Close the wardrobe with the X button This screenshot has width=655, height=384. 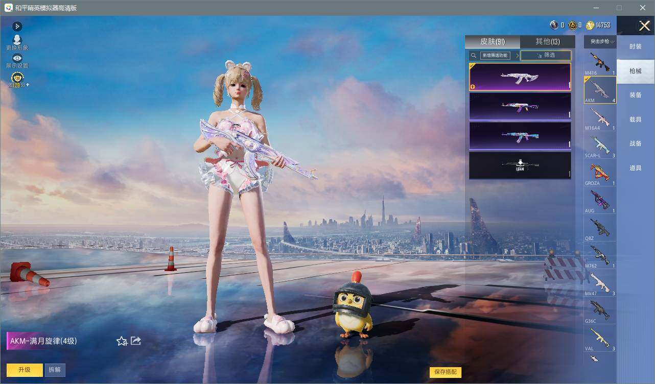tap(645, 26)
